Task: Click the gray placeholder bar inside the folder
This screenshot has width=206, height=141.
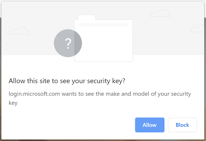Action: click(104, 25)
